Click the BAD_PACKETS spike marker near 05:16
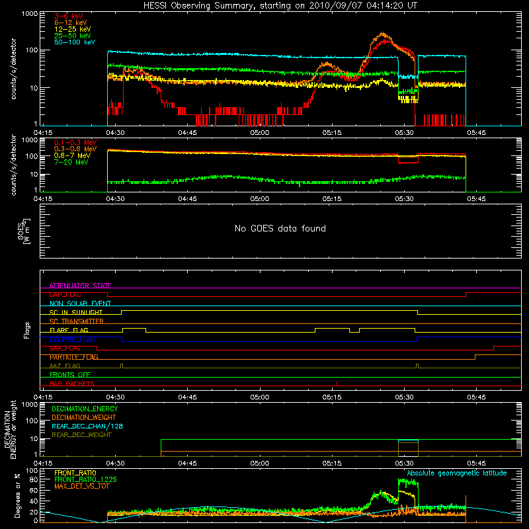The height and width of the screenshot is (529, 529). pyautogui.click(x=337, y=384)
